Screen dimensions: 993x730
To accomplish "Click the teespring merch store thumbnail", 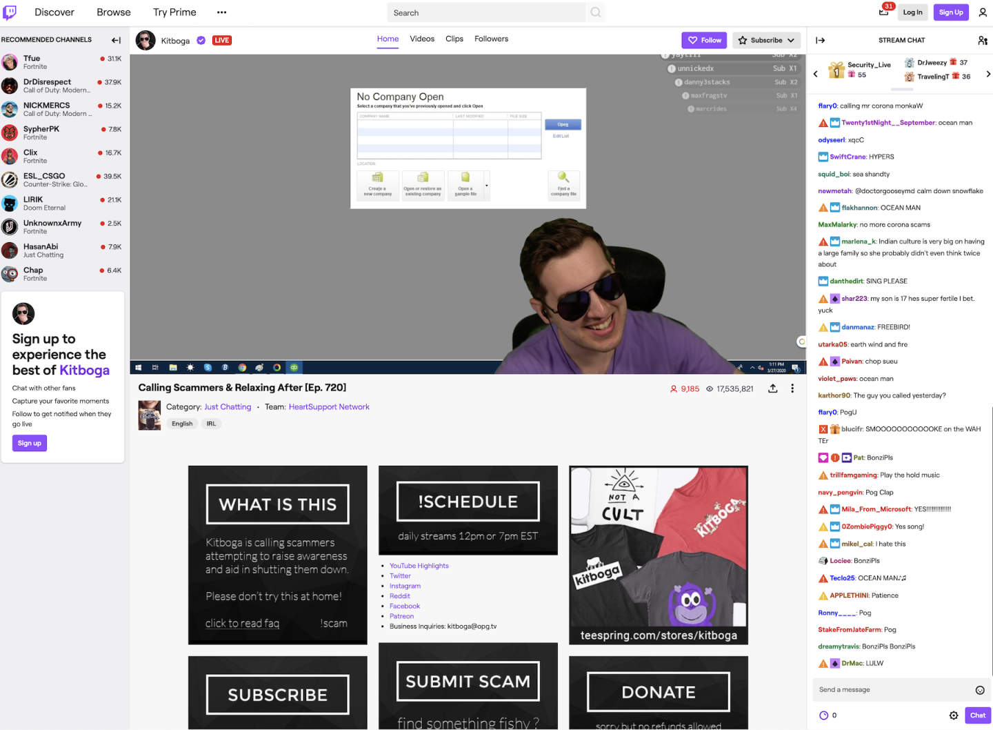I will (659, 555).
